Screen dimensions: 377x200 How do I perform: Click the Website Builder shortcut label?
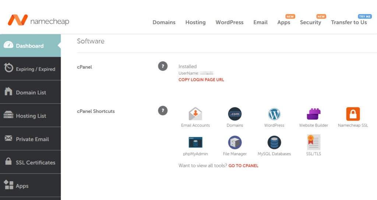point(314,125)
